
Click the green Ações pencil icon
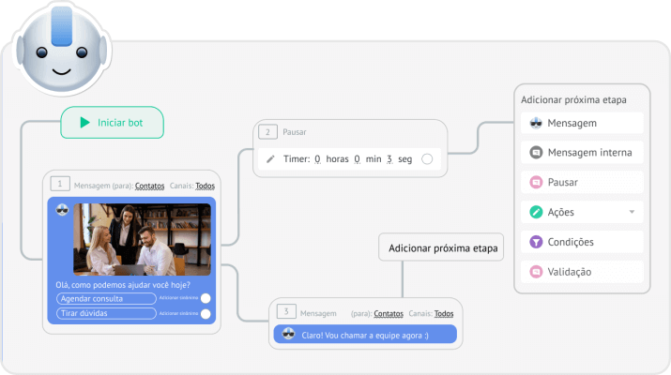click(536, 212)
